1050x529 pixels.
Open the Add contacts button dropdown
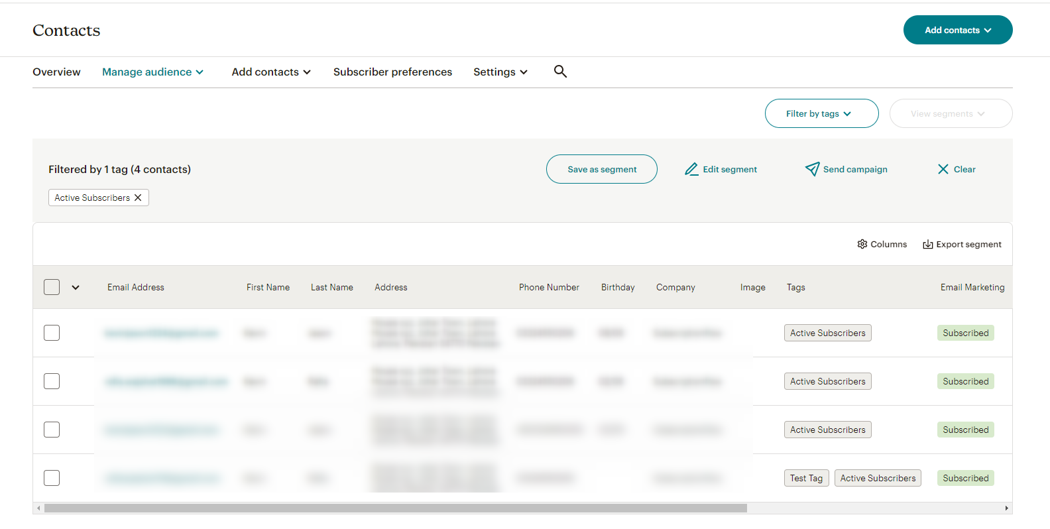pos(958,30)
